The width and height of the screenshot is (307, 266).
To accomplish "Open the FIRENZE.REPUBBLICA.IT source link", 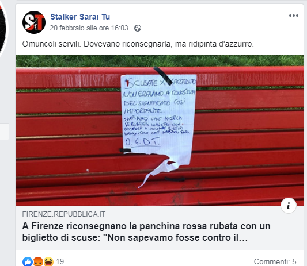I will click(63, 214).
